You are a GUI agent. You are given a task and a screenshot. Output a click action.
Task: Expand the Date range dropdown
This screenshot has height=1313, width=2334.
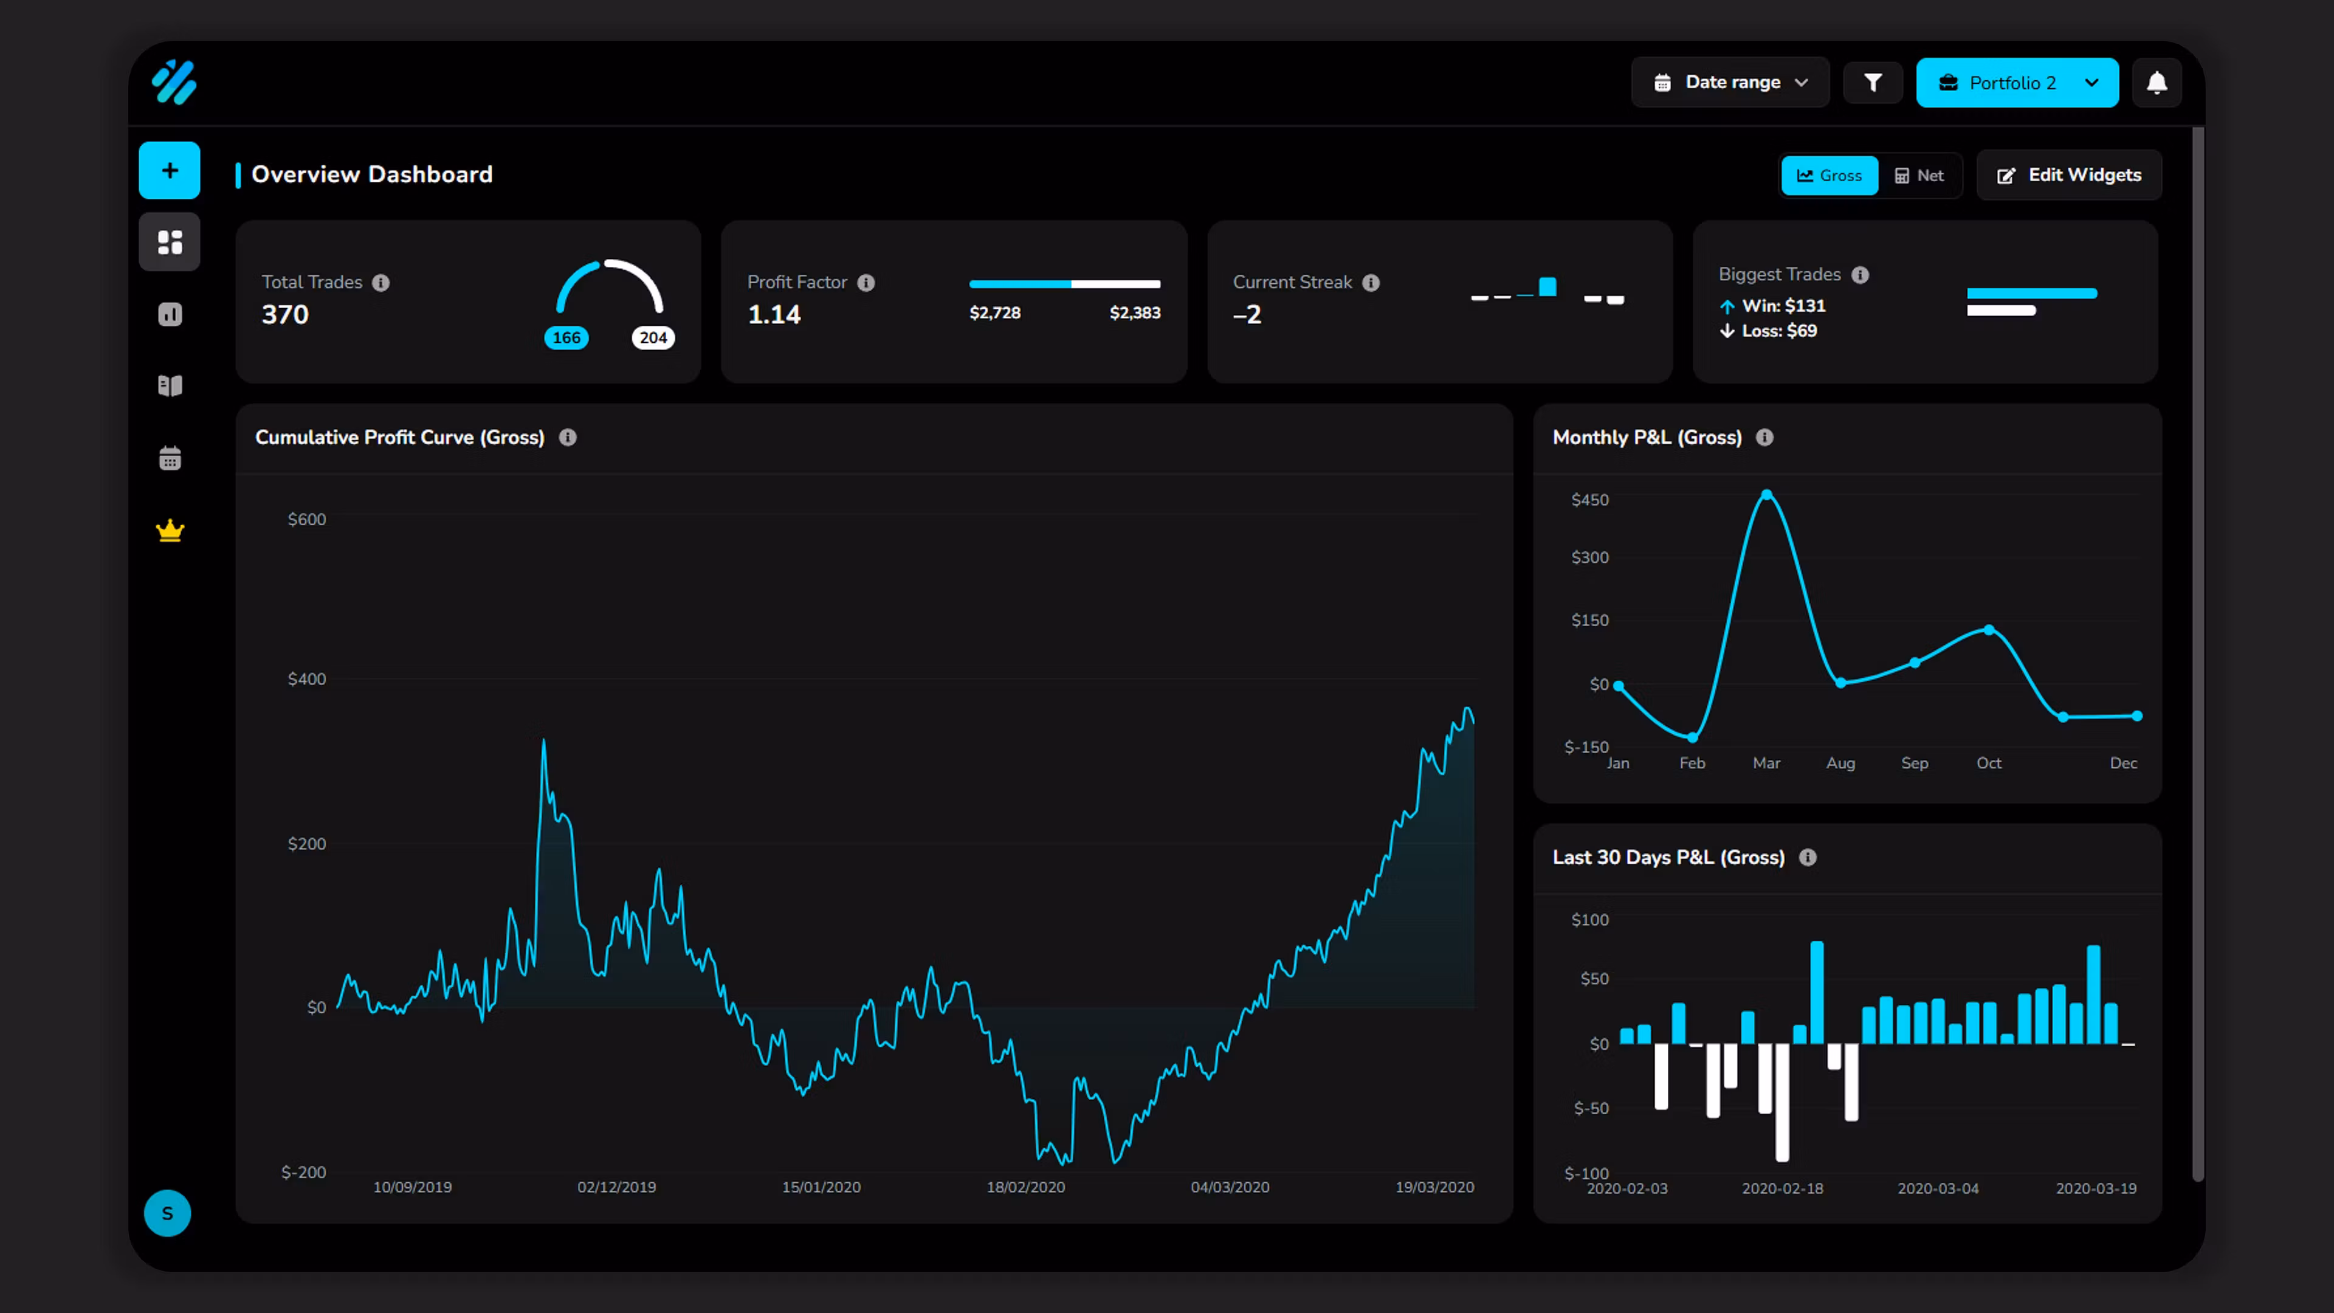click(1730, 83)
